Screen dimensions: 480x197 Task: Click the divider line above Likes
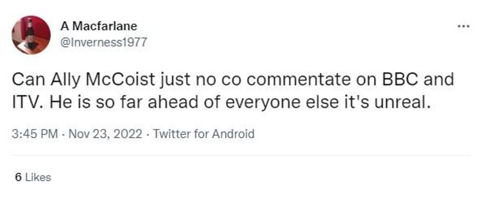(240, 156)
